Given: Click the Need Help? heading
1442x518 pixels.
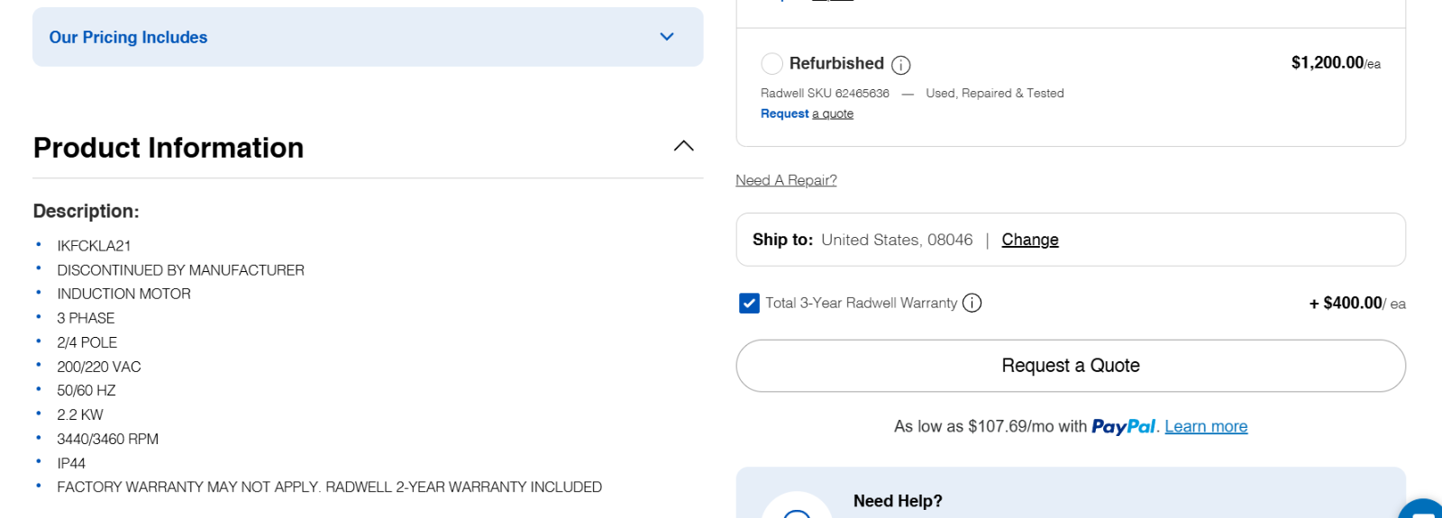Looking at the screenshot, I should pos(898,501).
